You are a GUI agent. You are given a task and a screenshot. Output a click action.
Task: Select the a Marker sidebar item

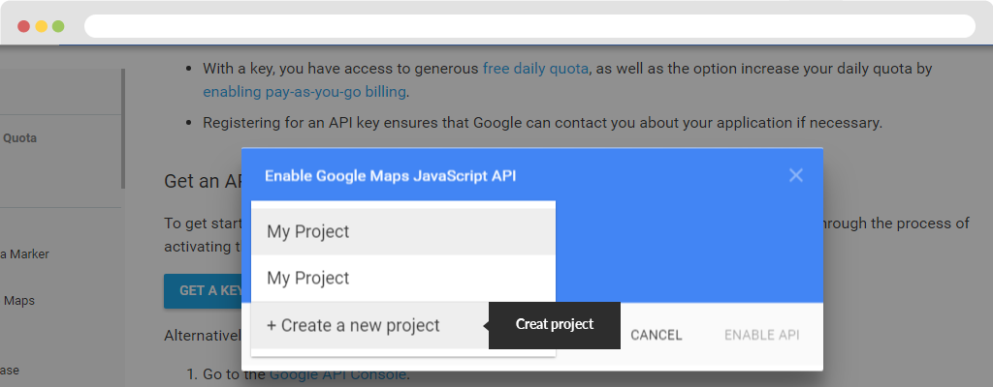tap(24, 254)
